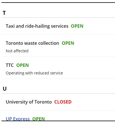Image resolution: width=115 pixels, height=122 pixels.
Task: Click 'Operating with reduced service' note
Action: pos(34,73)
